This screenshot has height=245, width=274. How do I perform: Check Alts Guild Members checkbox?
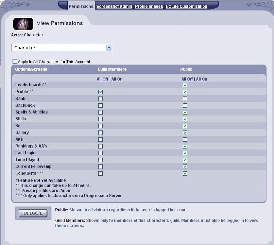click(101, 140)
